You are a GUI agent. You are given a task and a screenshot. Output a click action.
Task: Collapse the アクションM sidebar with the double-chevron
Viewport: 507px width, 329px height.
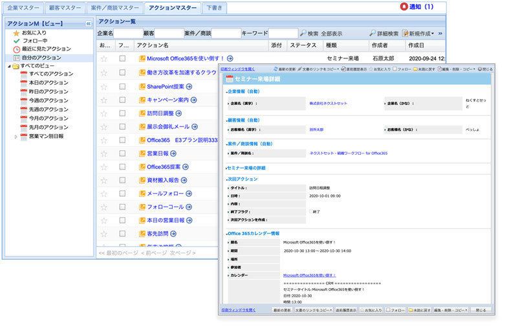pyautogui.click(x=89, y=23)
